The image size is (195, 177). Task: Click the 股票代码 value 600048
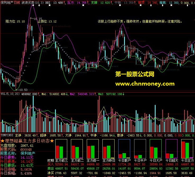coord(26,149)
